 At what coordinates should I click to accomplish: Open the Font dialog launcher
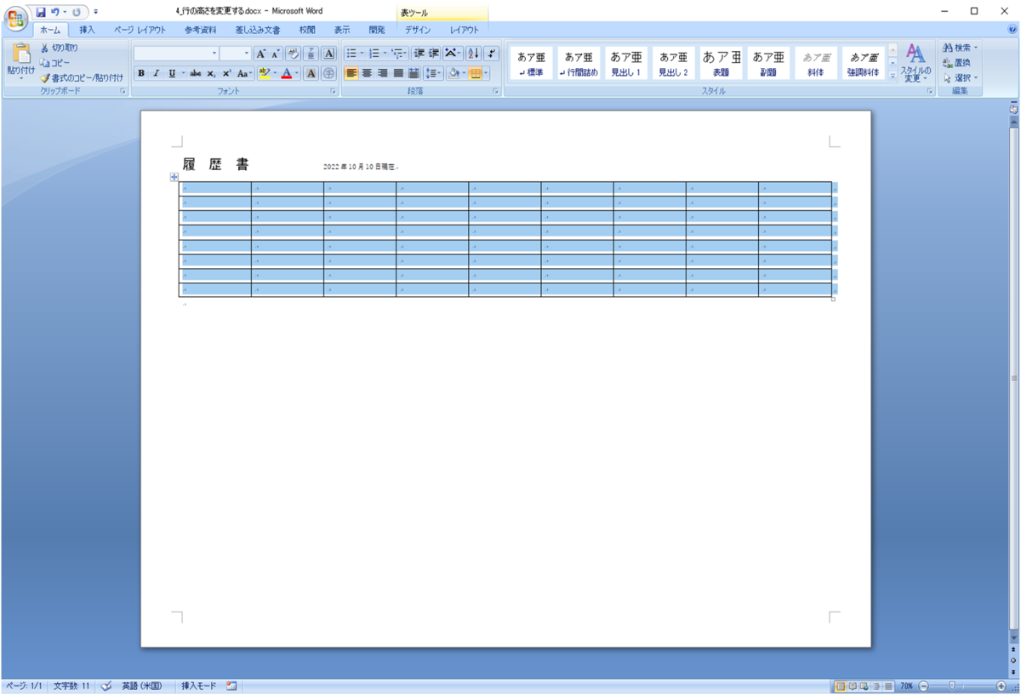(x=334, y=91)
